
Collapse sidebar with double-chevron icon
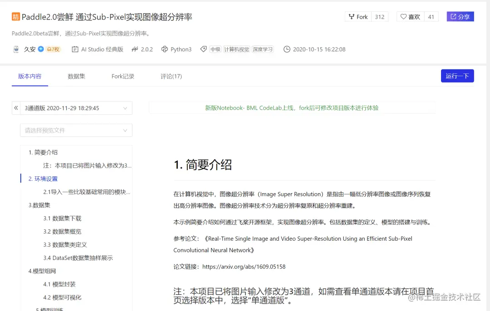(16, 108)
